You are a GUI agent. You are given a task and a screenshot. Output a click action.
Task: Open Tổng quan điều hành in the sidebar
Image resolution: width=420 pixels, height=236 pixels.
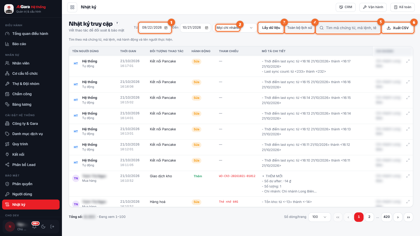31,34
